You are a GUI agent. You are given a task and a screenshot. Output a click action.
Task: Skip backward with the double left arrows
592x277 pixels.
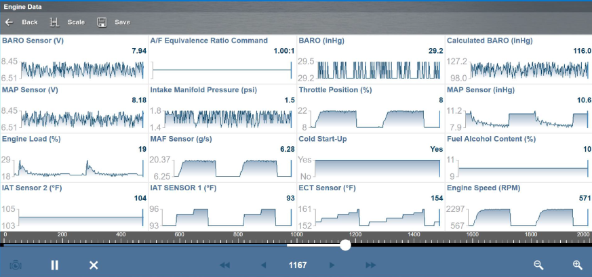pos(224,265)
